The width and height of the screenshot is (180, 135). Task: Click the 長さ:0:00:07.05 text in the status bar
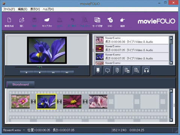[64, 130]
